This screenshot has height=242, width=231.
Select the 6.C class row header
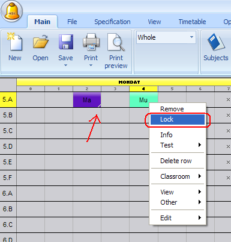tap(8, 225)
